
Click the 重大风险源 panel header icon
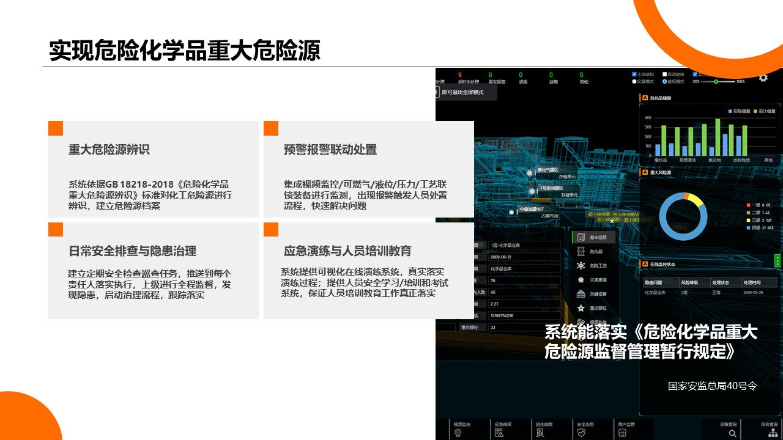pos(644,173)
